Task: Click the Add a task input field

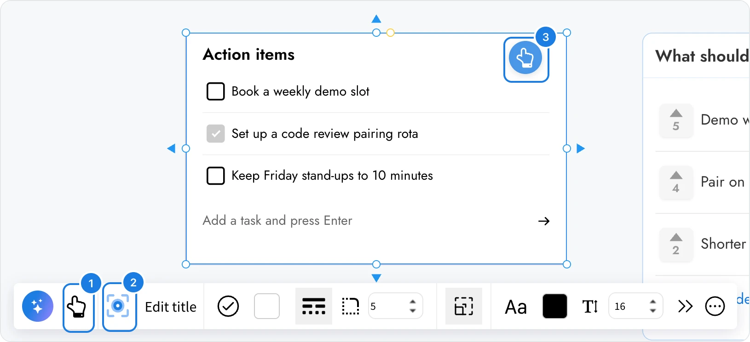Action: click(x=368, y=221)
